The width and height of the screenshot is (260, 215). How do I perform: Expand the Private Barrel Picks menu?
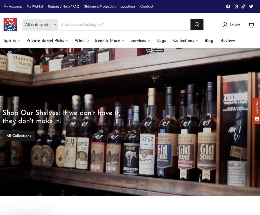click(x=47, y=41)
